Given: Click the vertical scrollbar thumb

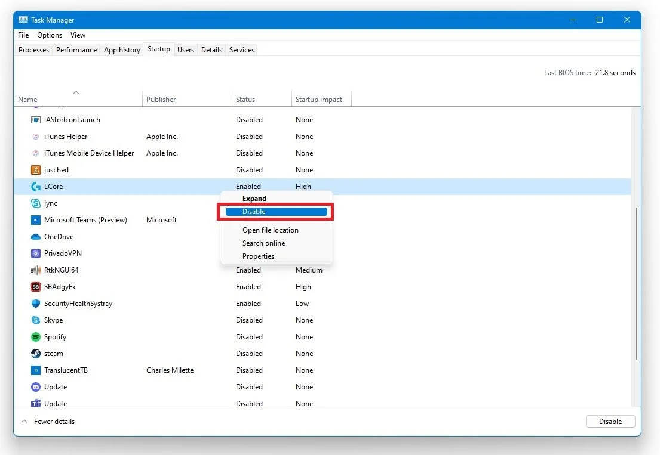Looking at the screenshot, I should pos(636,284).
